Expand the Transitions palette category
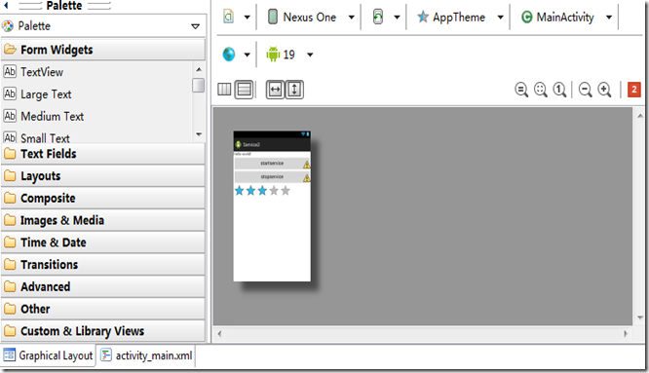Viewport: 649px width, 373px height. [x=103, y=265]
